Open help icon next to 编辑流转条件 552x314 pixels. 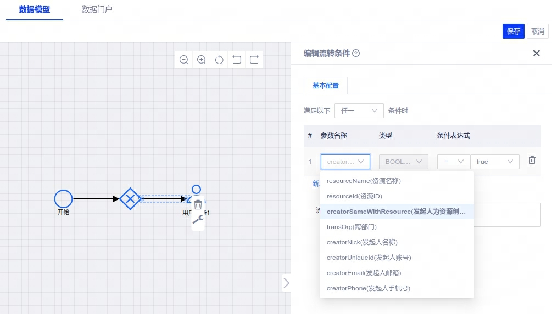(356, 54)
